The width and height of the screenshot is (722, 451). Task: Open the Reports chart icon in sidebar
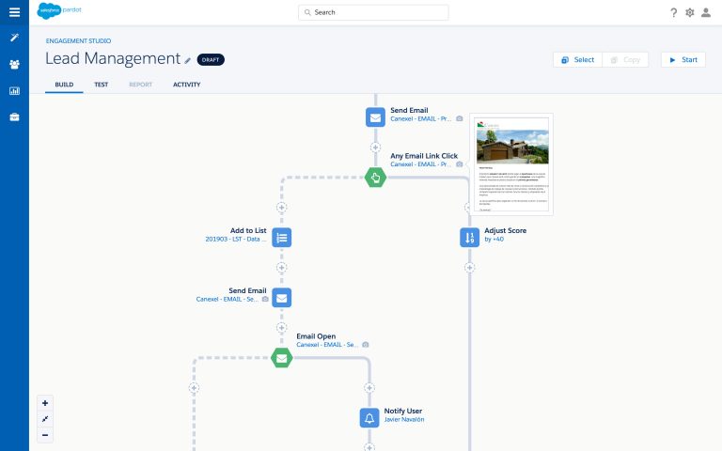pos(14,91)
